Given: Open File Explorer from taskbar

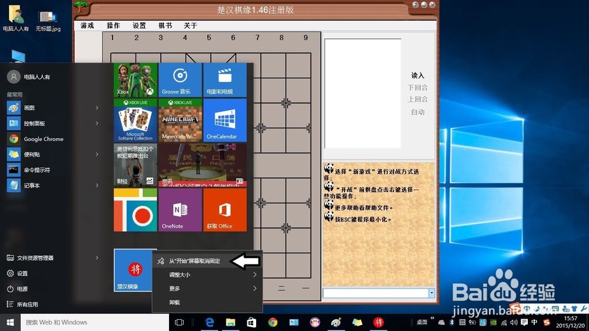Looking at the screenshot, I should pyautogui.click(x=230, y=322).
